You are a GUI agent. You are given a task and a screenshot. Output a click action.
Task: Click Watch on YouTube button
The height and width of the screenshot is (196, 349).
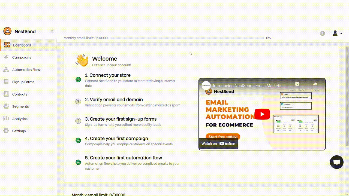coord(218,144)
